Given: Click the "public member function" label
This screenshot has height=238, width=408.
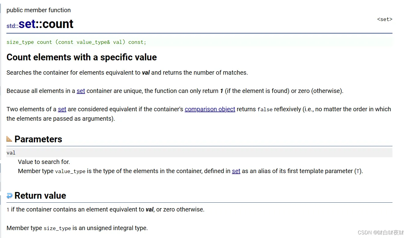Looking at the screenshot, I should [x=38, y=10].
